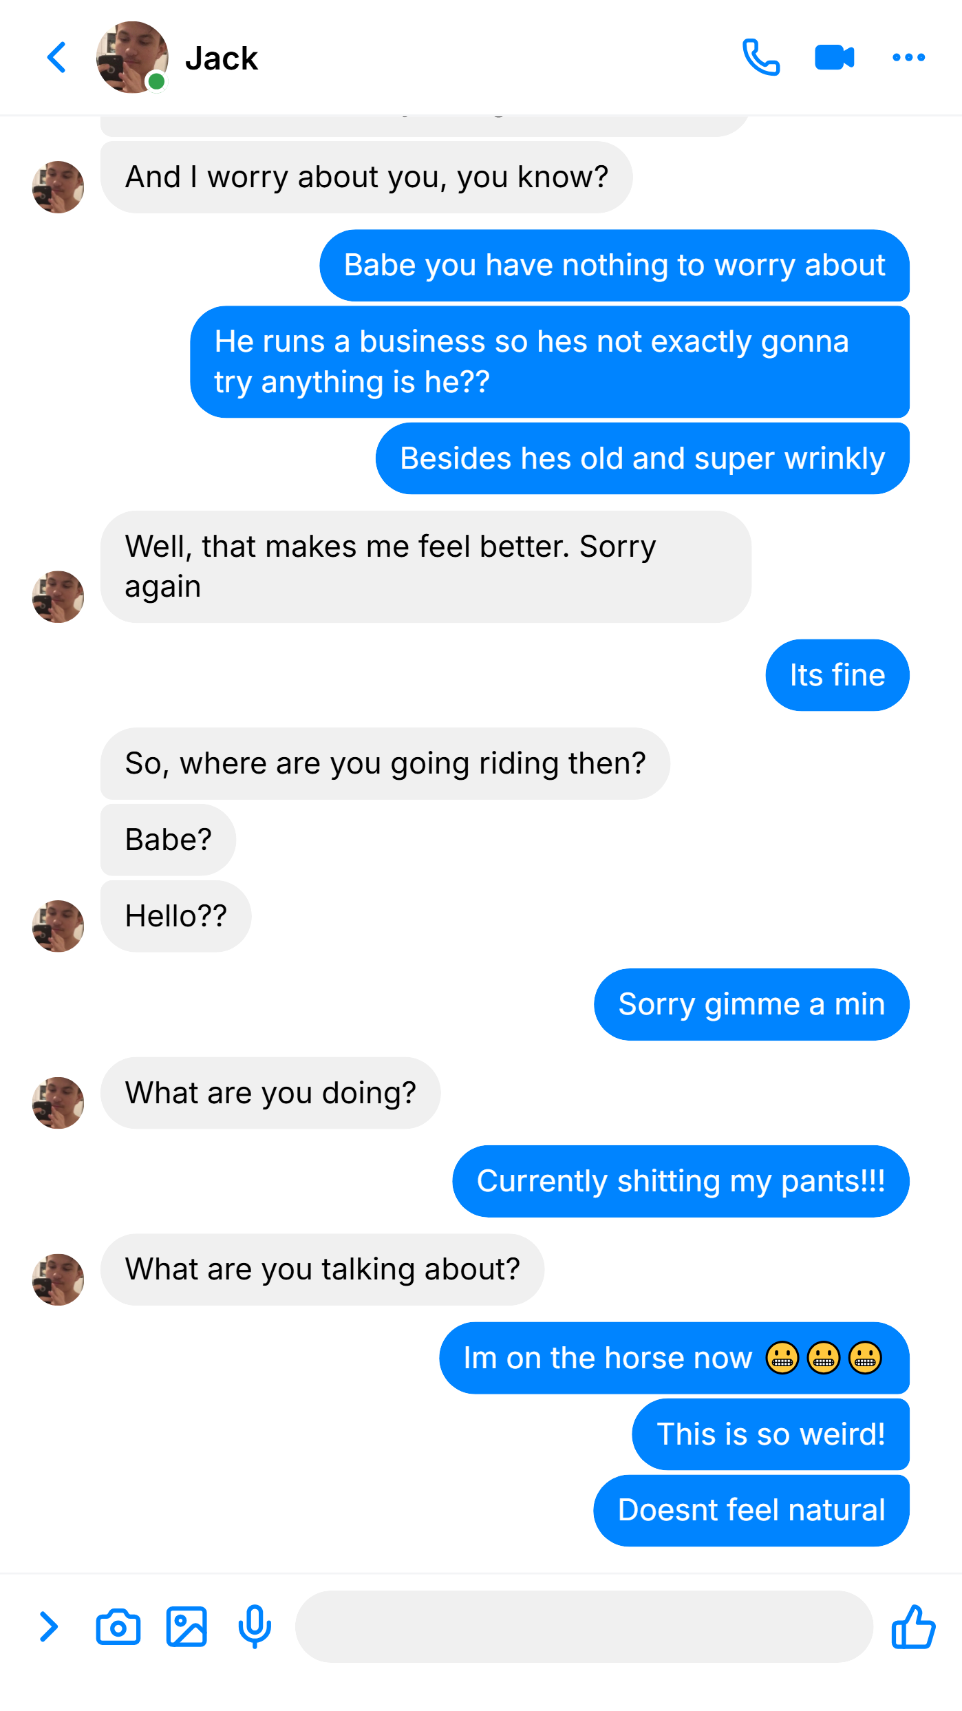Image resolution: width=962 pixels, height=1711 pixels.
Task: Send a thumbs-up like
Action: tap(913, 1627)
